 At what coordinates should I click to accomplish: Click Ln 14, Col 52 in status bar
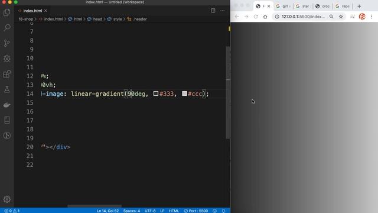107,211
